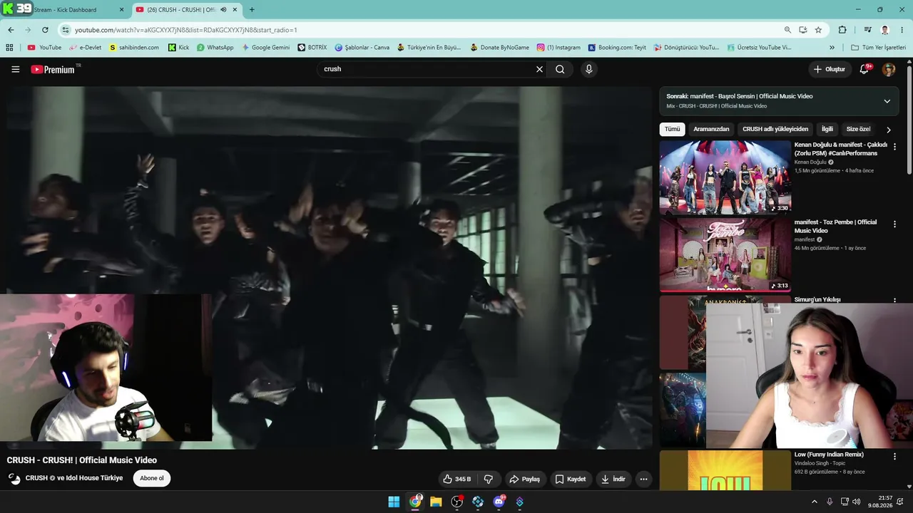Open the YouTube guide hamburger menu
The image size is (913, 513).
click(16, 69)
